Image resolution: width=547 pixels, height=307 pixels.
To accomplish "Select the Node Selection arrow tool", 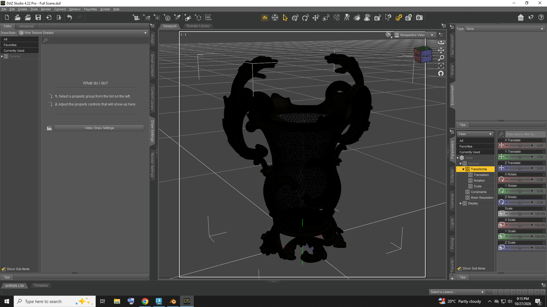I will pyautogui.click(x=285, y=18).
